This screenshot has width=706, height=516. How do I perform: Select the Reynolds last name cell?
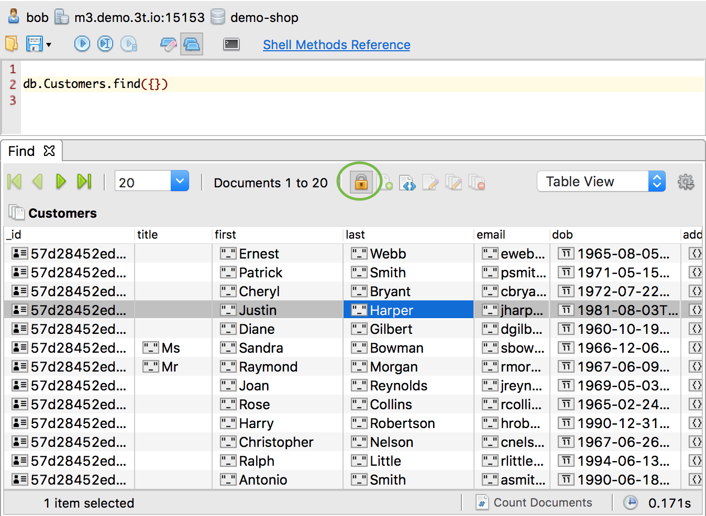point(409,386)
